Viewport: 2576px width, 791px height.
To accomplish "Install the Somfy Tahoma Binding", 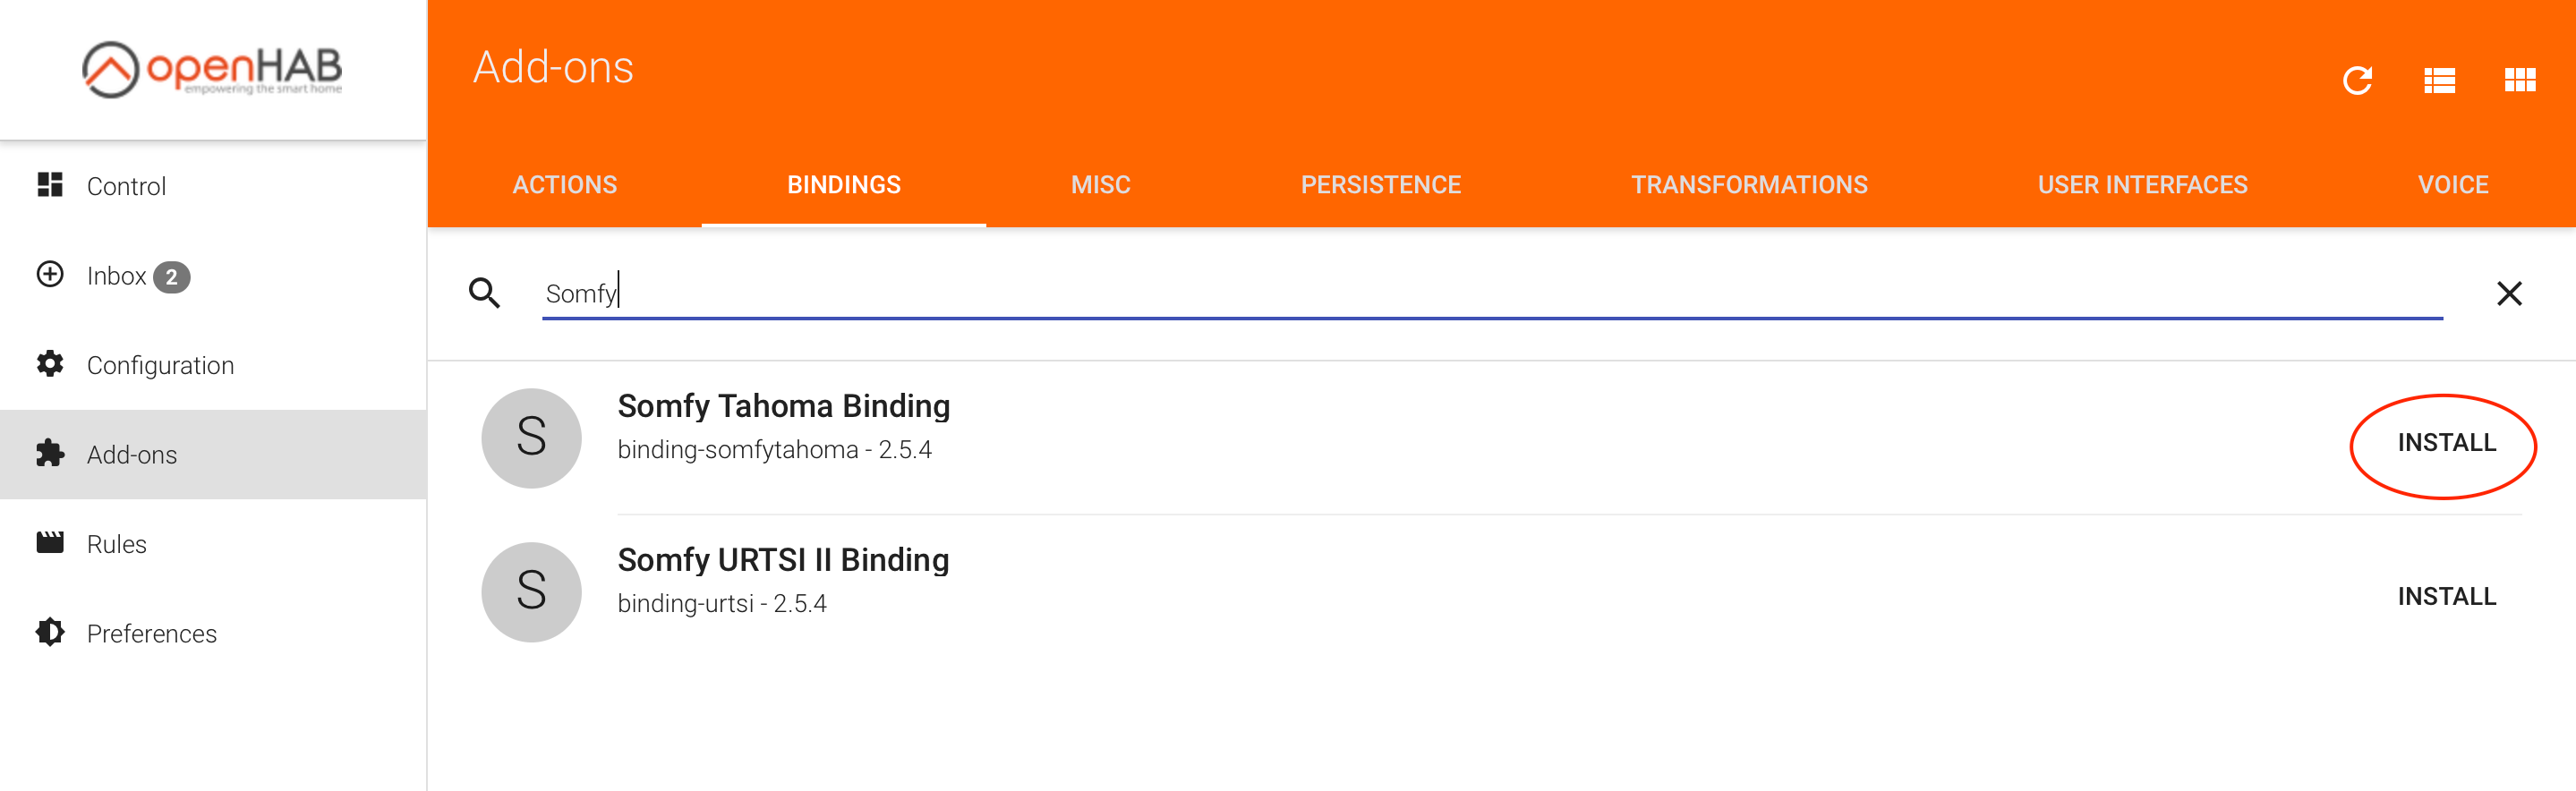I will click(2446, 443).
